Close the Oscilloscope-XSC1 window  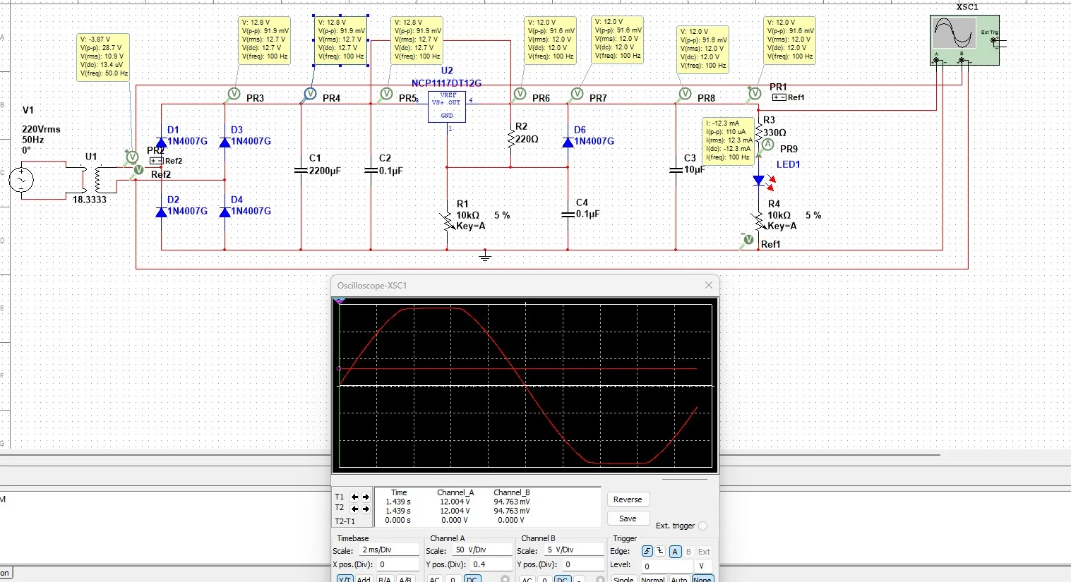(x=709, y=285)
